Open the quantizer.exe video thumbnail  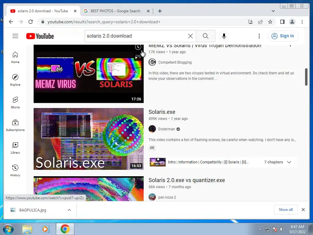pyautogui.click(x=88, y=188)
